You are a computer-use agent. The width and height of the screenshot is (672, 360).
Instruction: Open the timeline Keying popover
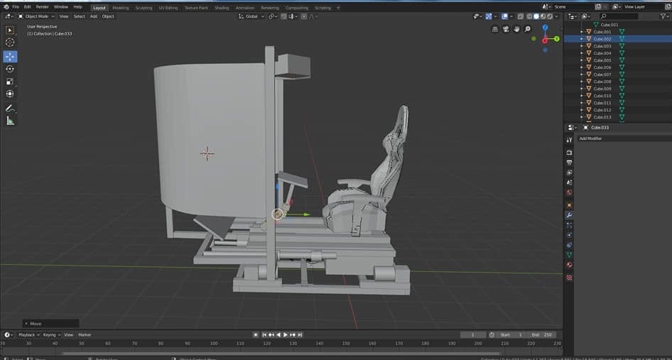click(51, 334)
